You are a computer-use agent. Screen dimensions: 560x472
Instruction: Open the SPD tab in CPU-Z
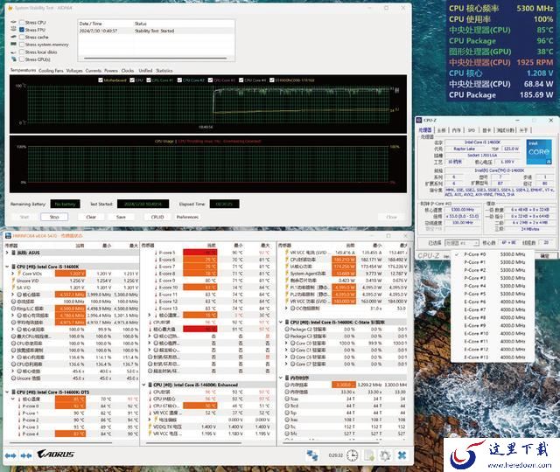471,129
